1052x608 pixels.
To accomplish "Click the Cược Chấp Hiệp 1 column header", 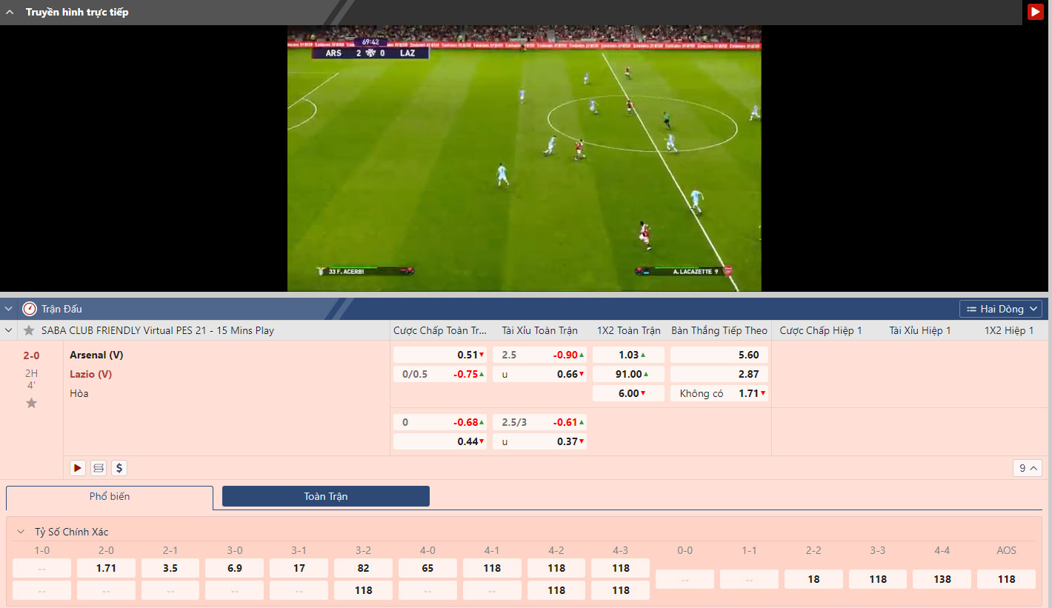I will point(821,330).
